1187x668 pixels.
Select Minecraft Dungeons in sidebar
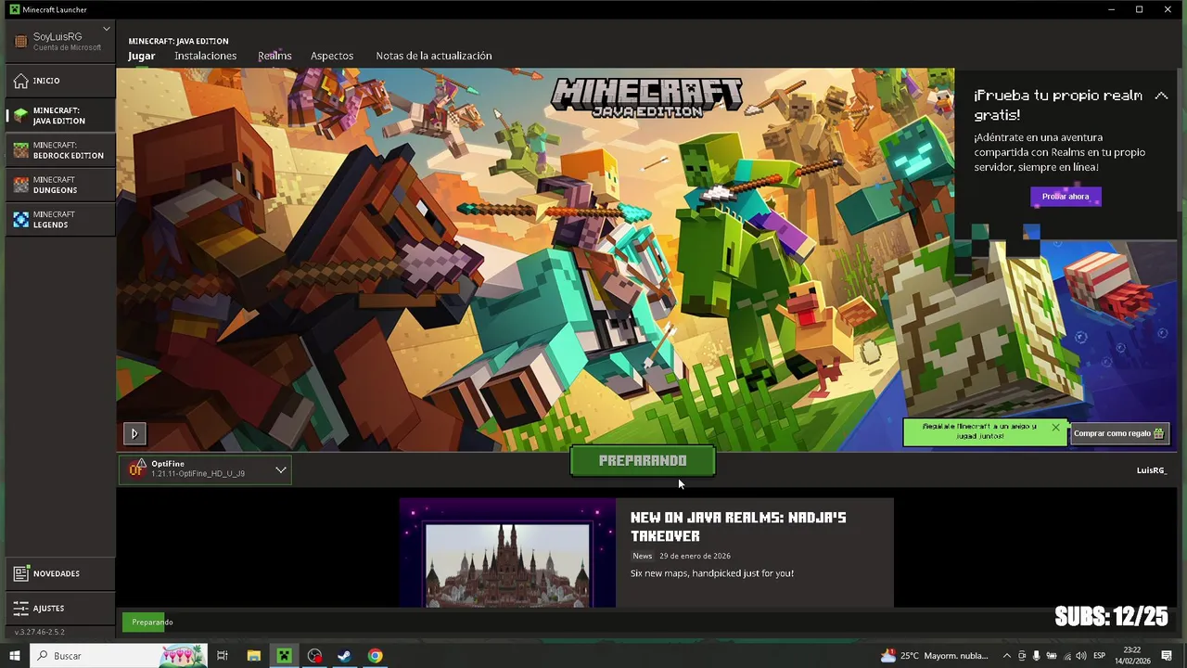[60, 185]
